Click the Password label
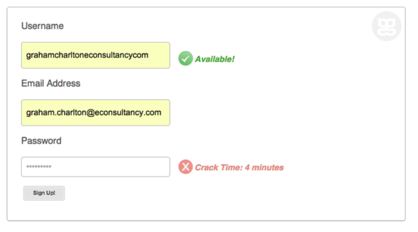The width and height of the screenshot is (418, 232). click(41, 141)
